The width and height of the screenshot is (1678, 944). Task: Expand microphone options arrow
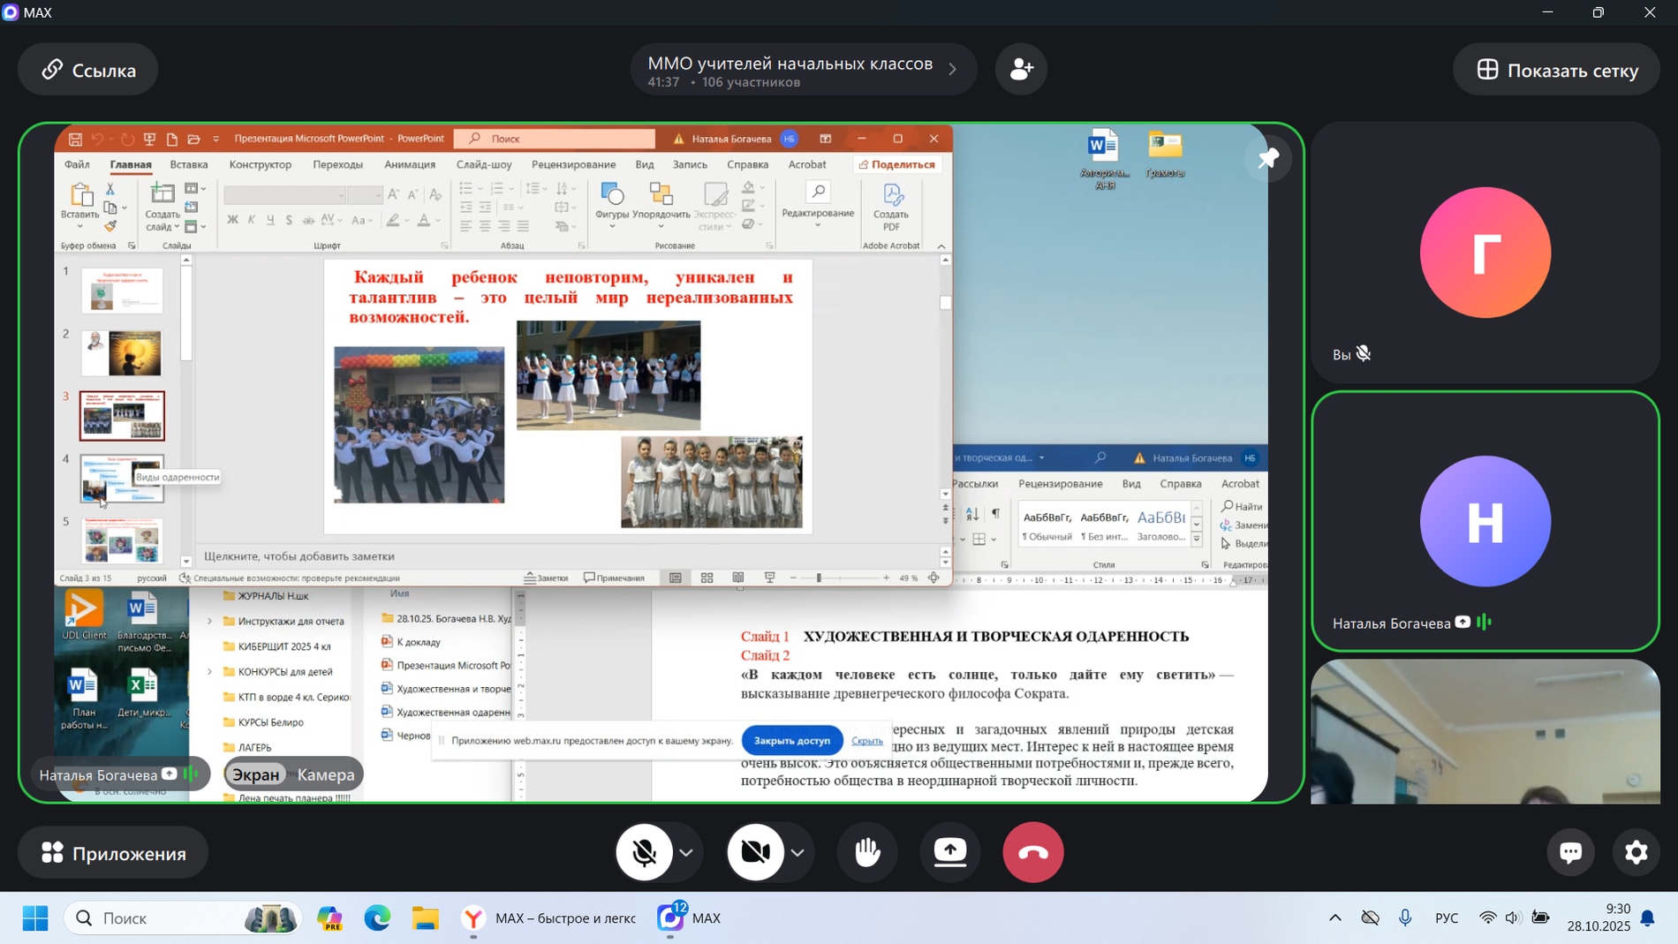686,852
